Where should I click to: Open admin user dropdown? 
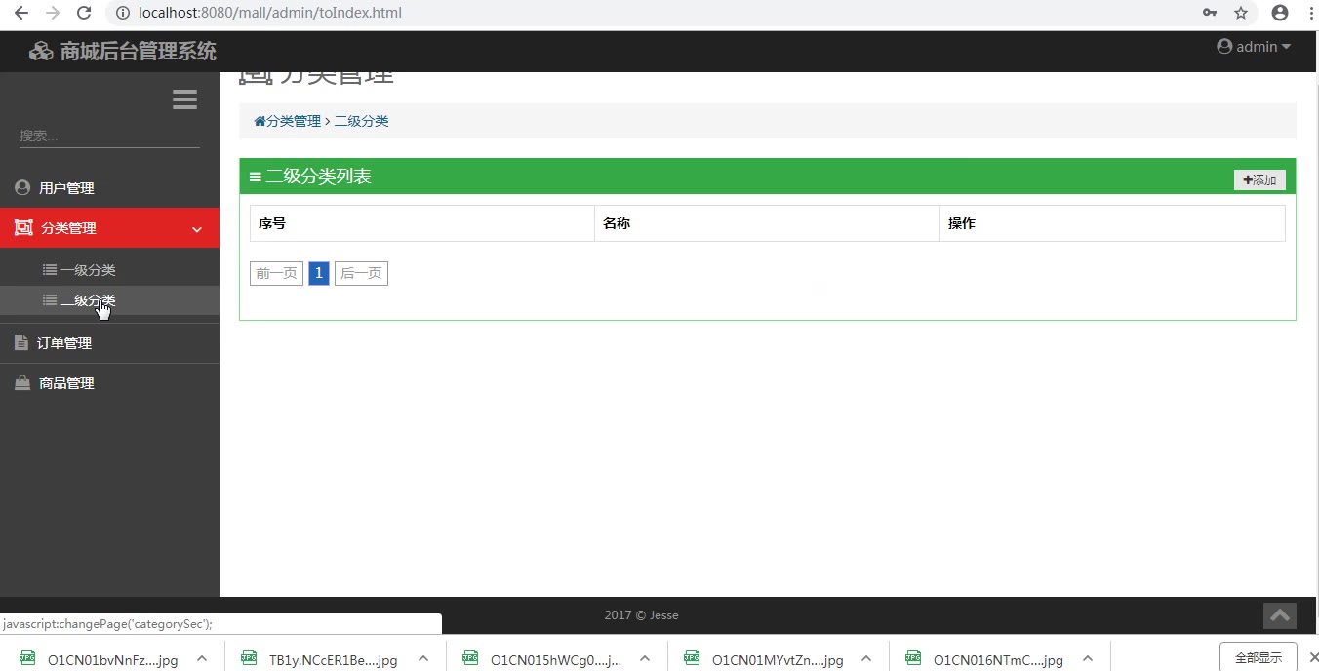(x=1254, y=47)
